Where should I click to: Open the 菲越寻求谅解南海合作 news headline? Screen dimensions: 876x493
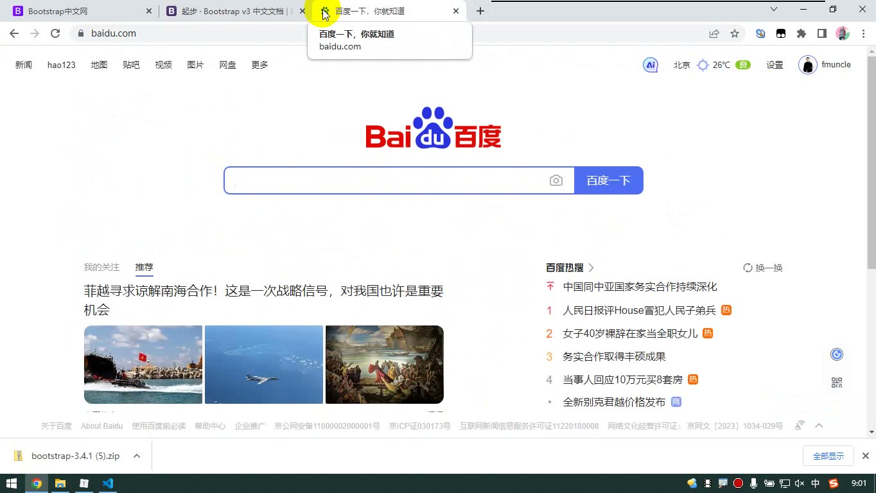pos(263,300)
